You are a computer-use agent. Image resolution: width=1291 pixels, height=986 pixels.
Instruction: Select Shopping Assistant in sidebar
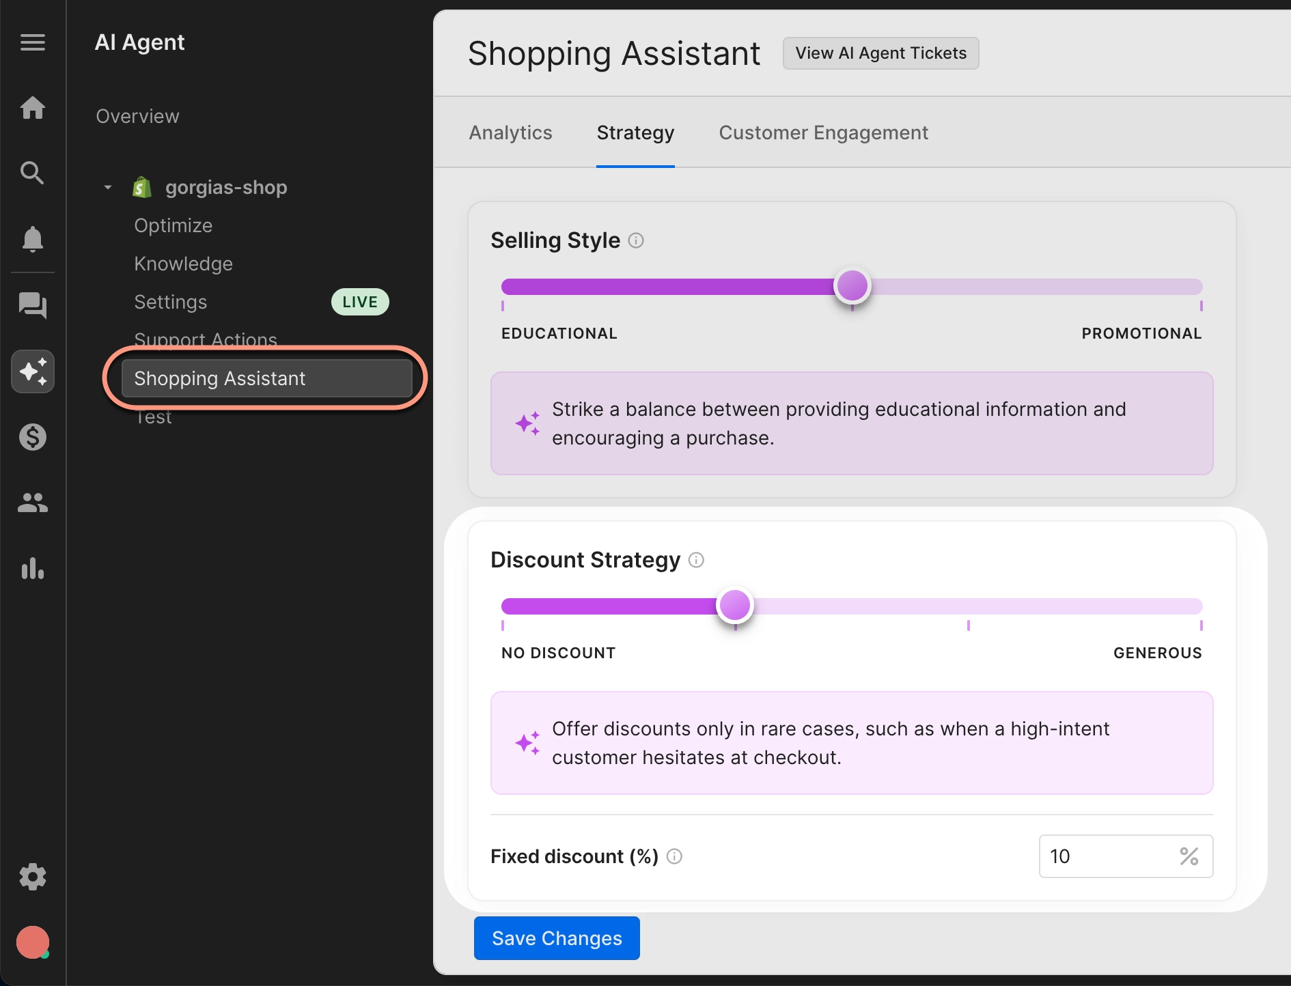266,378
